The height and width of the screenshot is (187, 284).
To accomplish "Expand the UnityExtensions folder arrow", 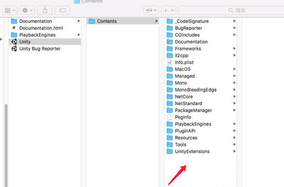I will tap(234, 151).
